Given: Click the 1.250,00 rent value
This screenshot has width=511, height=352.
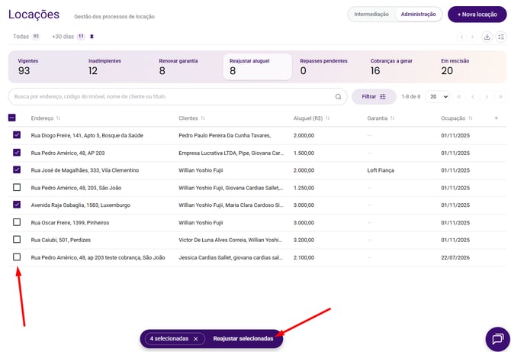Looking at the screenshot, I should [304, 188].
